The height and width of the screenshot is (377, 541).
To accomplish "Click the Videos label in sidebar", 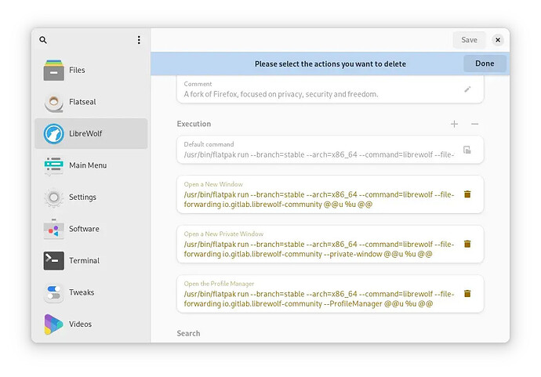I will click(x=81, y=324).
